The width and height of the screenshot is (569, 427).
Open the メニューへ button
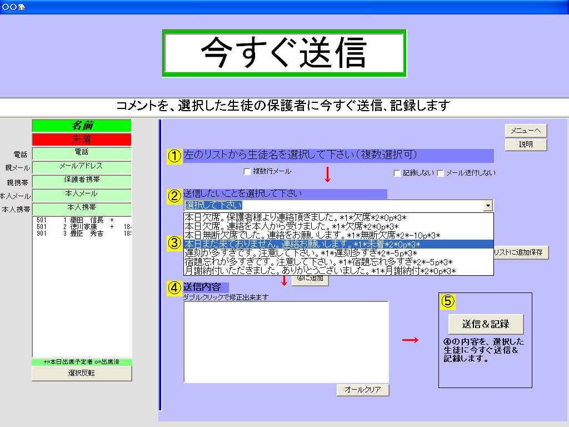(x=526, y=131)
